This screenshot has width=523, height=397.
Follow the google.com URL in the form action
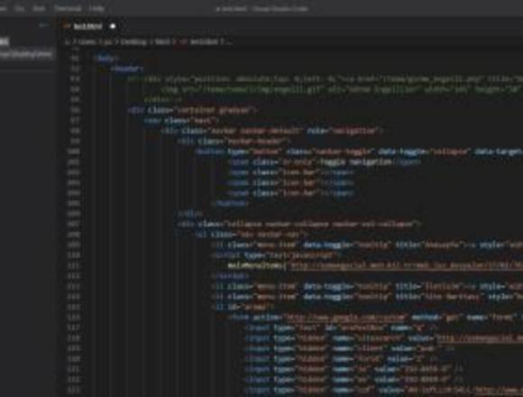[x=345, y=318]
